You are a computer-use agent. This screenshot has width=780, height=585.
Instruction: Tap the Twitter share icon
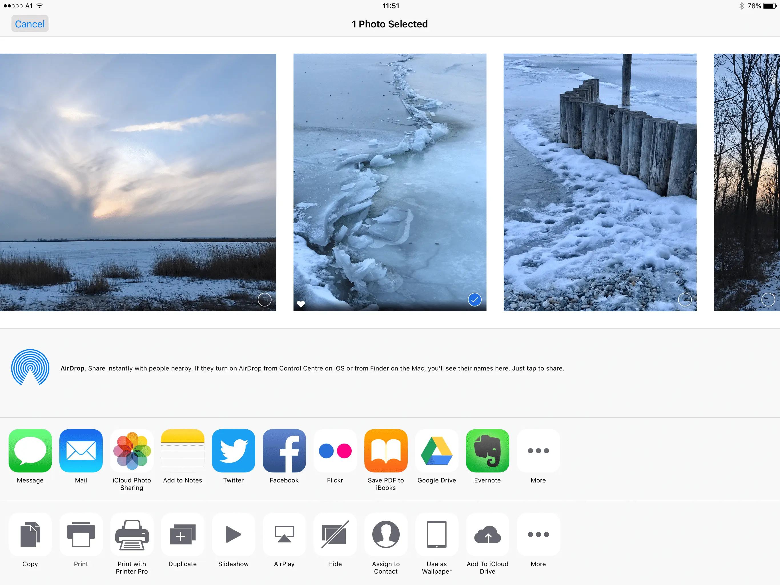point(233,450)
